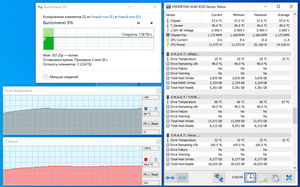The height and width of the screenshot is (187, 300).
Task: Open the network remote monitoring icon
Action: 219,178
